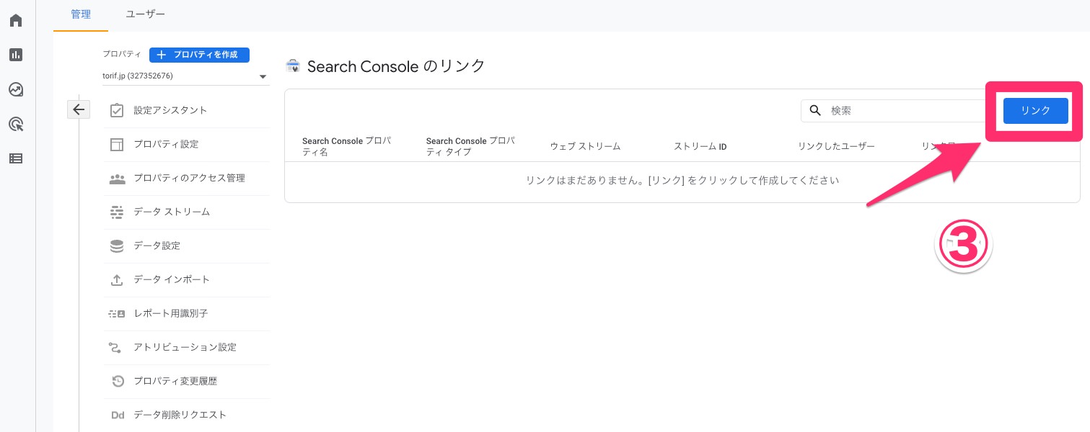Click the 設定アシスタント checklist icon
1090x432 pixels.
pyautogui.click(x=116, y=110)
